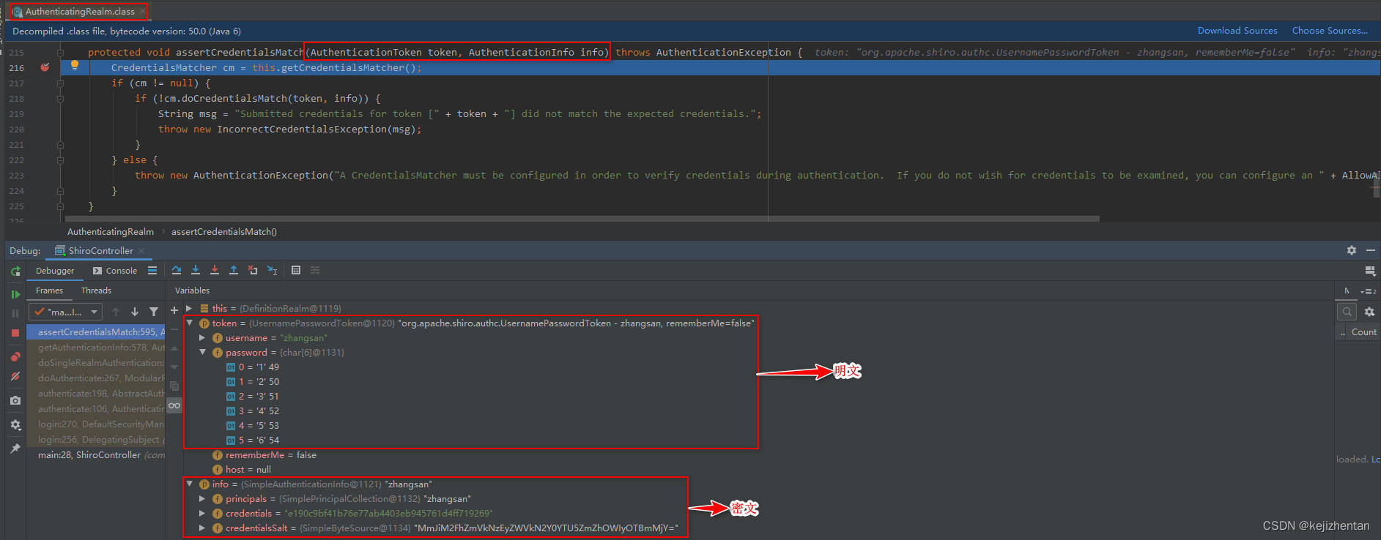Click assertCredentialsMatch() in the breadcrumb
1381x540 pixels.
pos(224,232)
